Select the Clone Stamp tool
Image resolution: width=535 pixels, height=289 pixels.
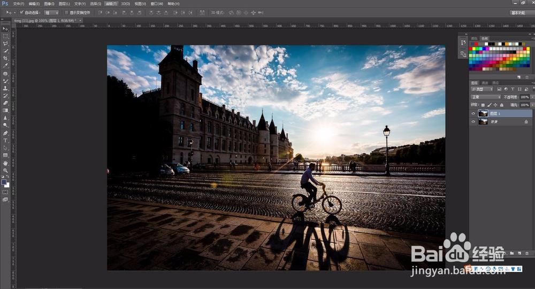pos(5,88)
